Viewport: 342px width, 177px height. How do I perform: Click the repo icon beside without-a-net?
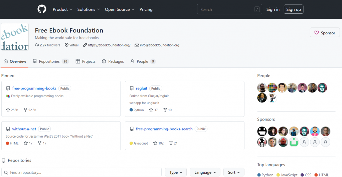(x=8, y=129)
